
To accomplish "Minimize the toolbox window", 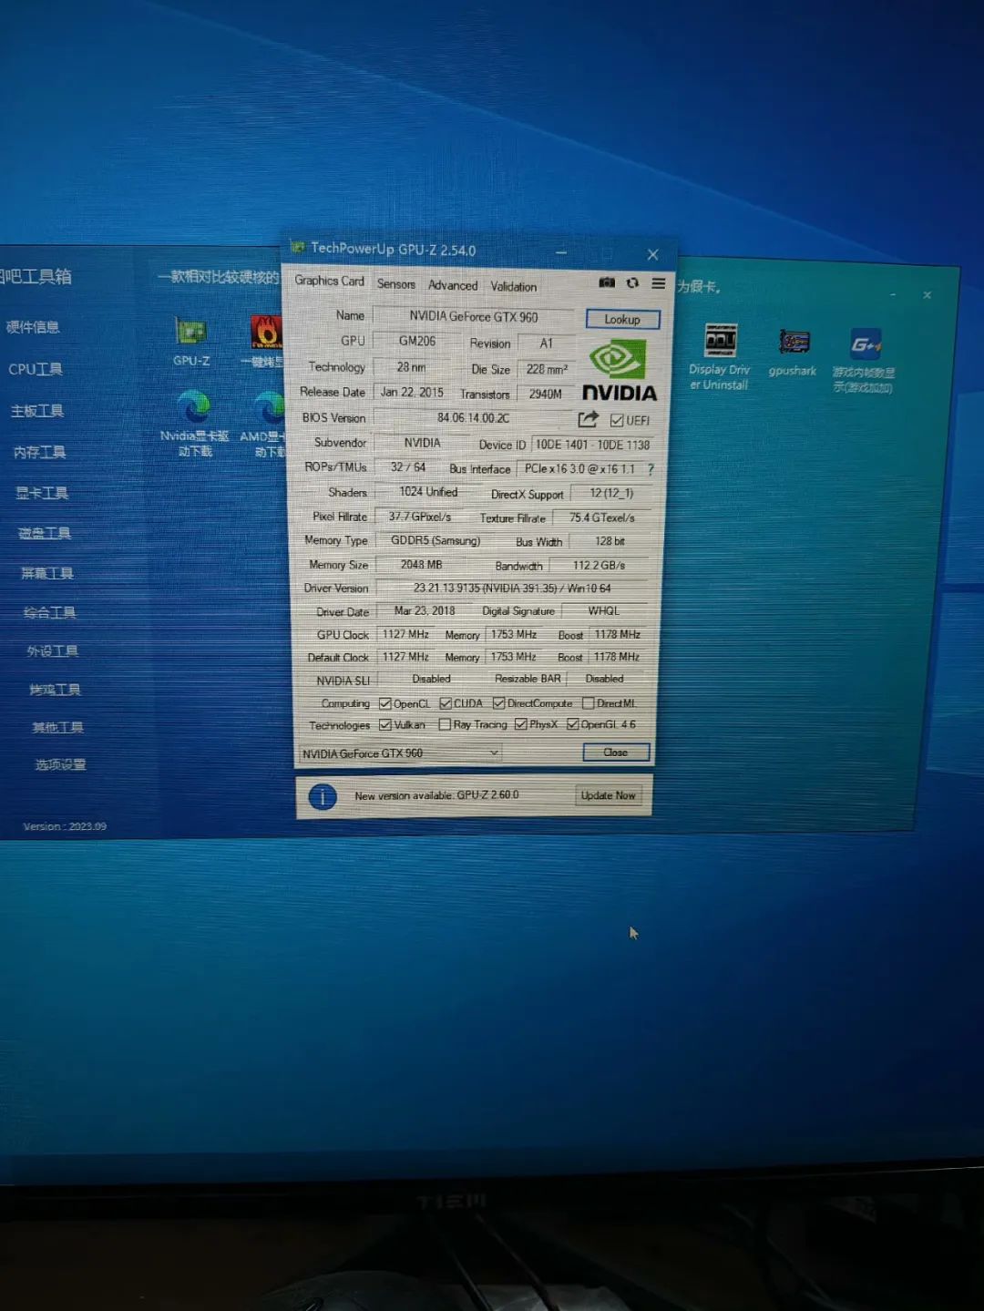I will click(x=893, y=294).
